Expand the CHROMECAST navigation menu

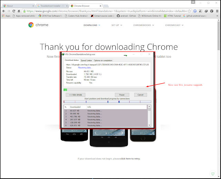(174, 25)
